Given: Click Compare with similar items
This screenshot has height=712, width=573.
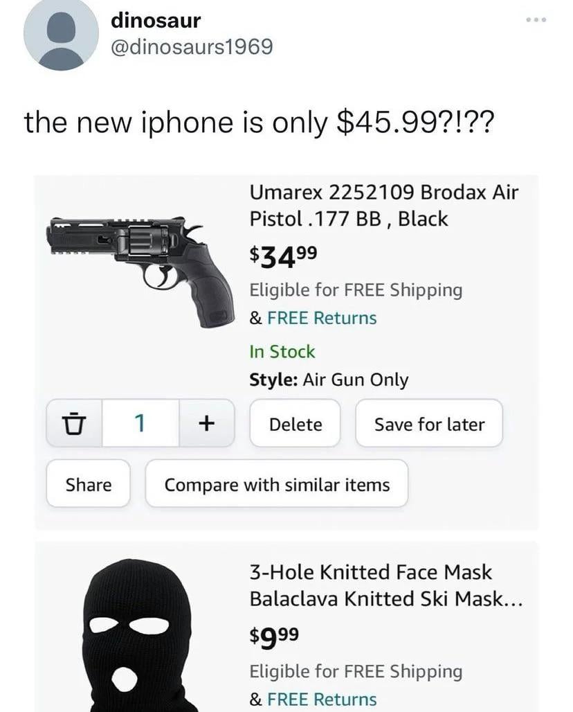Looking at the screenshot, I should tap(277, 484).
